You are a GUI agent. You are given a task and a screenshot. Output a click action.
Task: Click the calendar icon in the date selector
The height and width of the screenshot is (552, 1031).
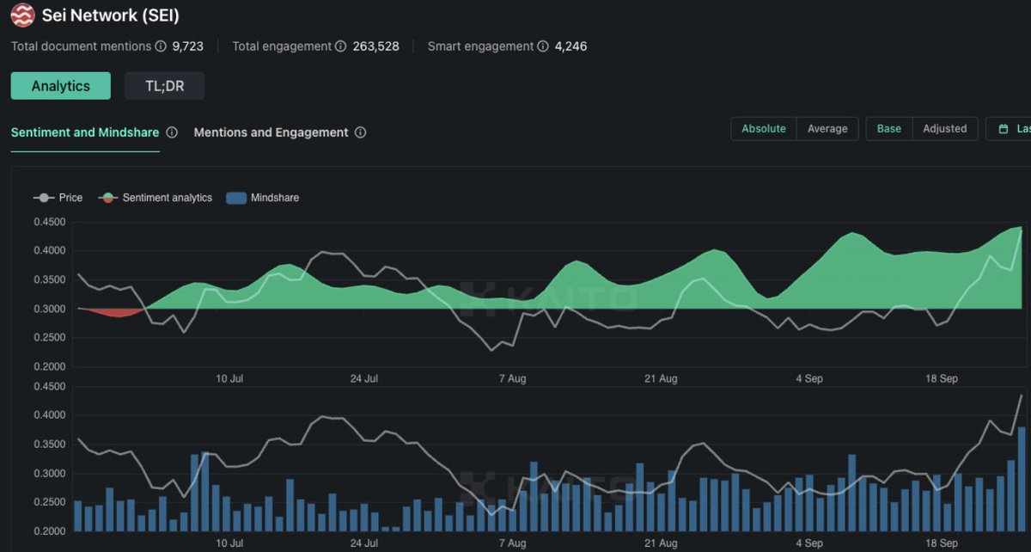pos(1004,128)
